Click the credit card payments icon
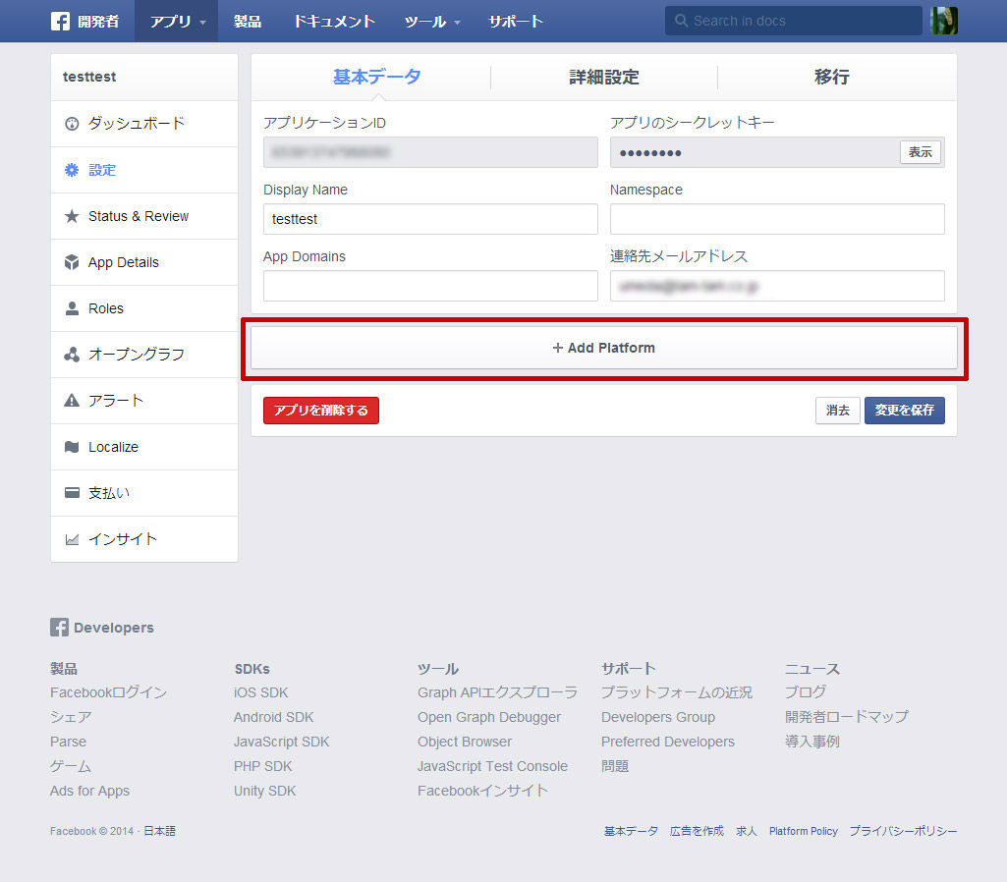1007x882 pixels. point(72,493)
